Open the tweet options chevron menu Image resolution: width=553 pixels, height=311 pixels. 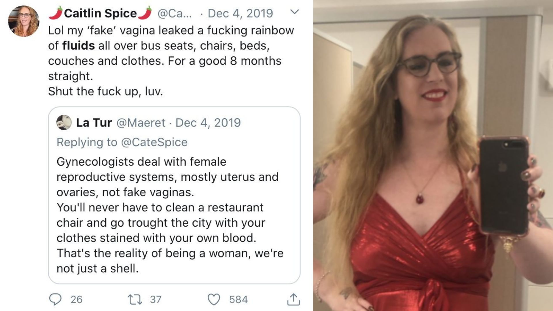tap(294, 12)
